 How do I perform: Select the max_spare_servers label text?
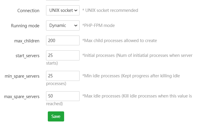click(x=22, y=97)
